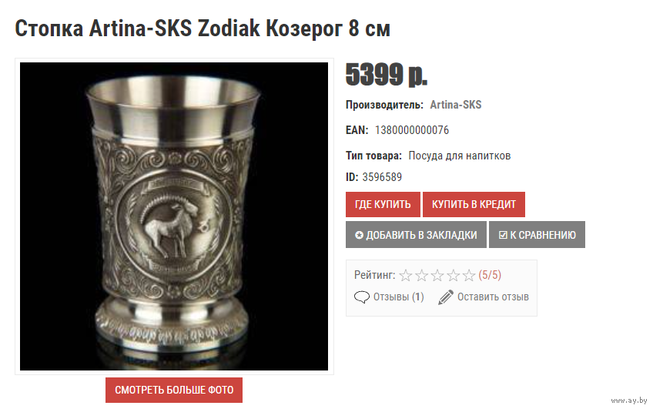The width and height of the screenshot is (653, 409).
Task: Open the Отзывы (1) reviews link
Action: point(399,297)
